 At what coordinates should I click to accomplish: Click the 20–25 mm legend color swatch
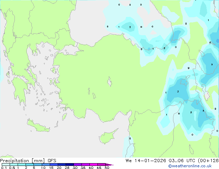click(x=62, y=165)
